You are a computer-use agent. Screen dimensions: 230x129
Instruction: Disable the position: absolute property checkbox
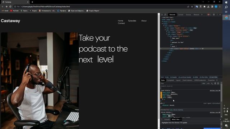(161, 94)
